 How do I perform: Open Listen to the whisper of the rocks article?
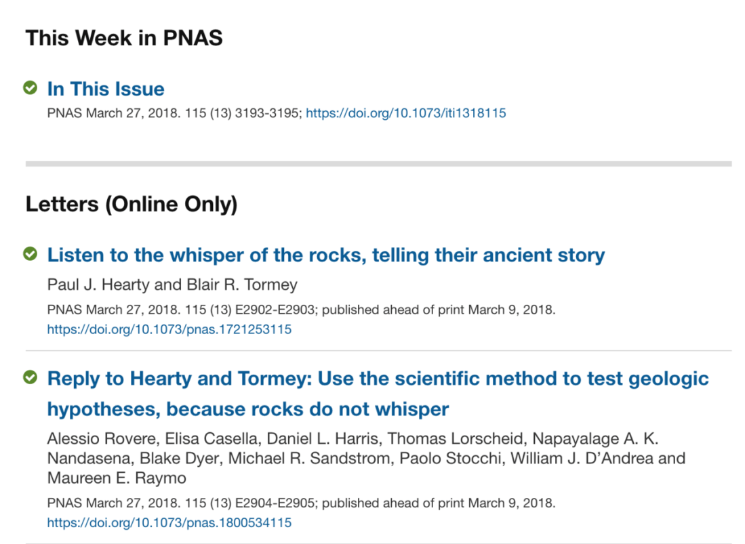pos(325,255)
